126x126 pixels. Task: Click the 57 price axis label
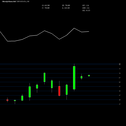click(120, 86)
